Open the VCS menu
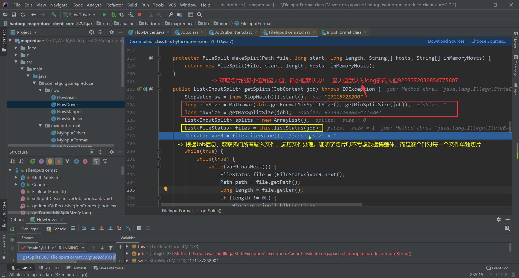 pos(172,5)
